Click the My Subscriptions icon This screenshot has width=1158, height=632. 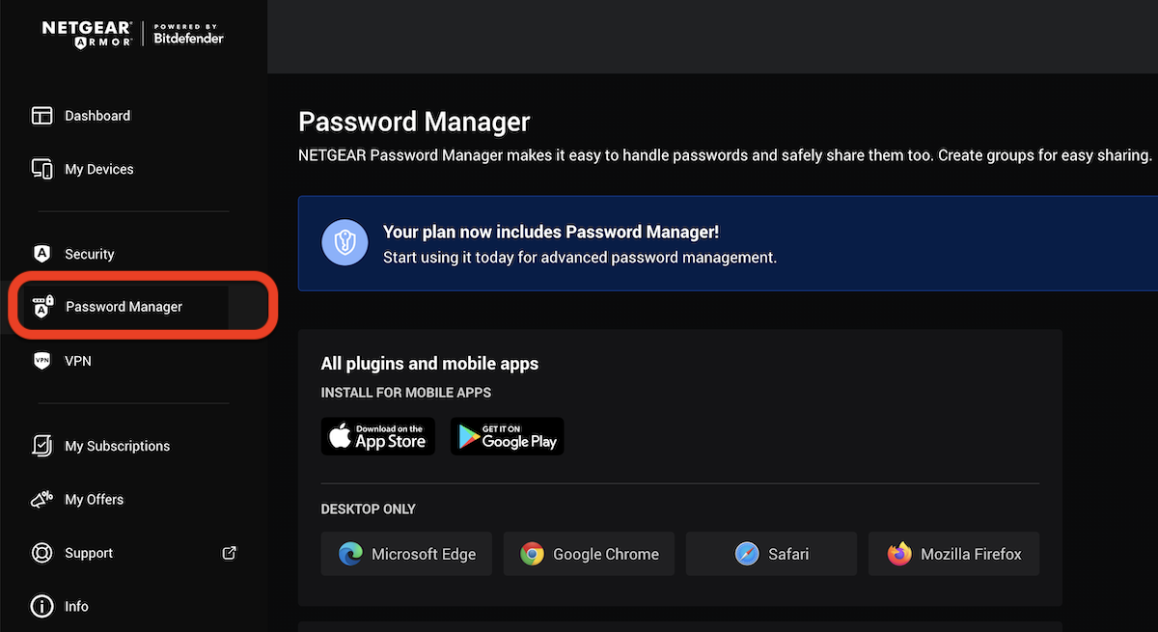click(x=41, y=446)
